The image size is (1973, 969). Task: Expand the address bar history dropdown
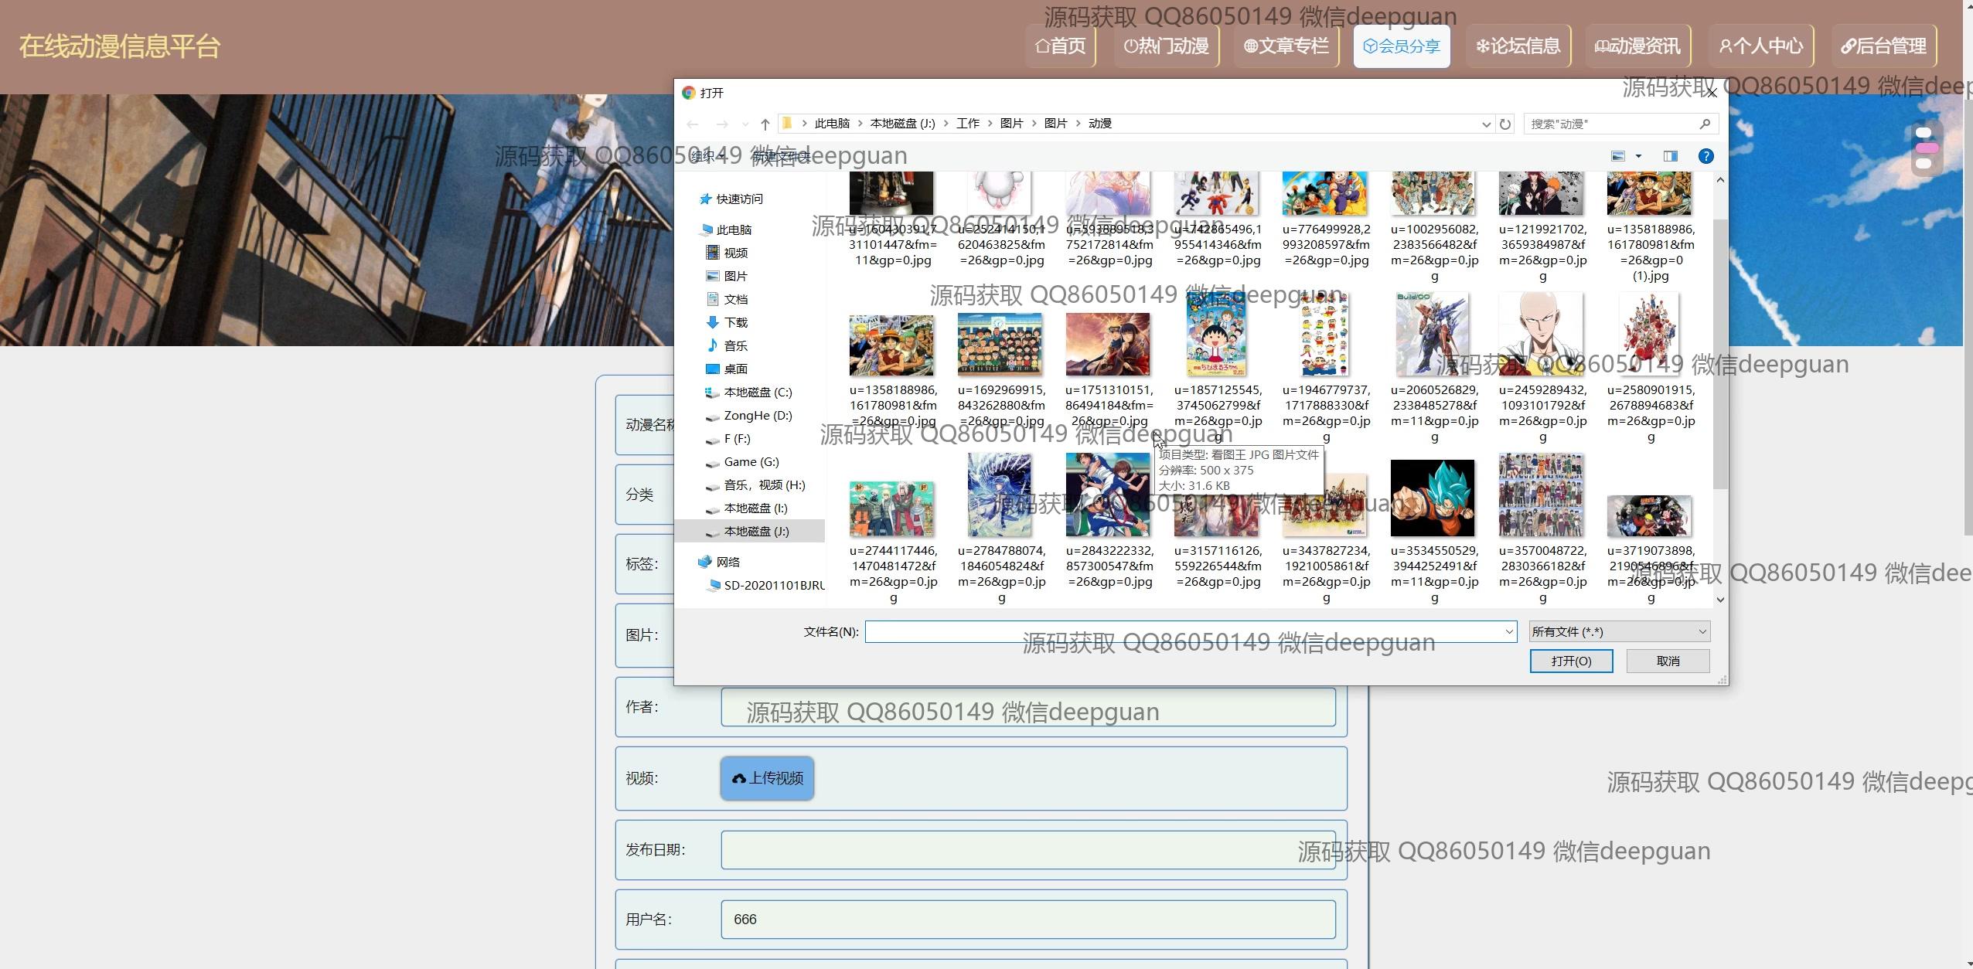coord(1486,124)
